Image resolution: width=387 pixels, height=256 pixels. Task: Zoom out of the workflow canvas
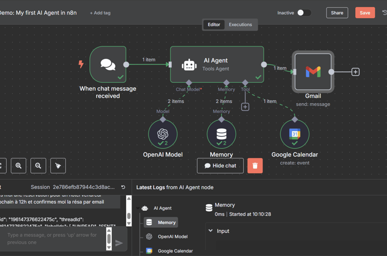point(38,166)
